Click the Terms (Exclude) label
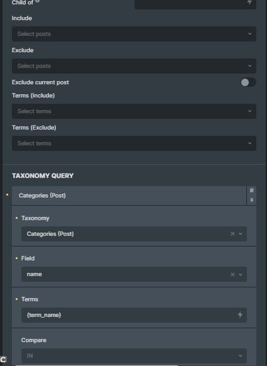This screenshot has width=267, height=366. [34, 128]
